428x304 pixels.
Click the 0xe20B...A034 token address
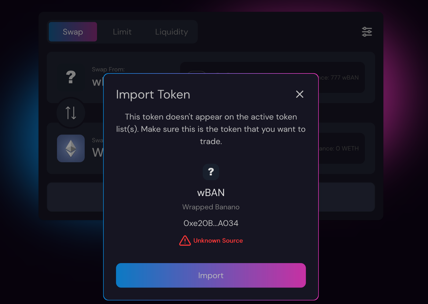pos(211,223)
